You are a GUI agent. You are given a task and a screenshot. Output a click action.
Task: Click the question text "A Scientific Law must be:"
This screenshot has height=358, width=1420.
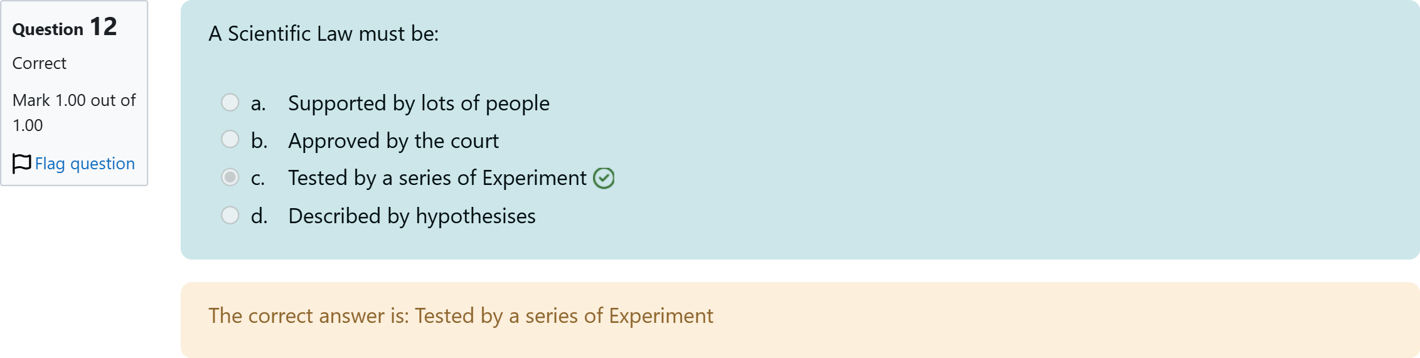(x=323, y=33)
